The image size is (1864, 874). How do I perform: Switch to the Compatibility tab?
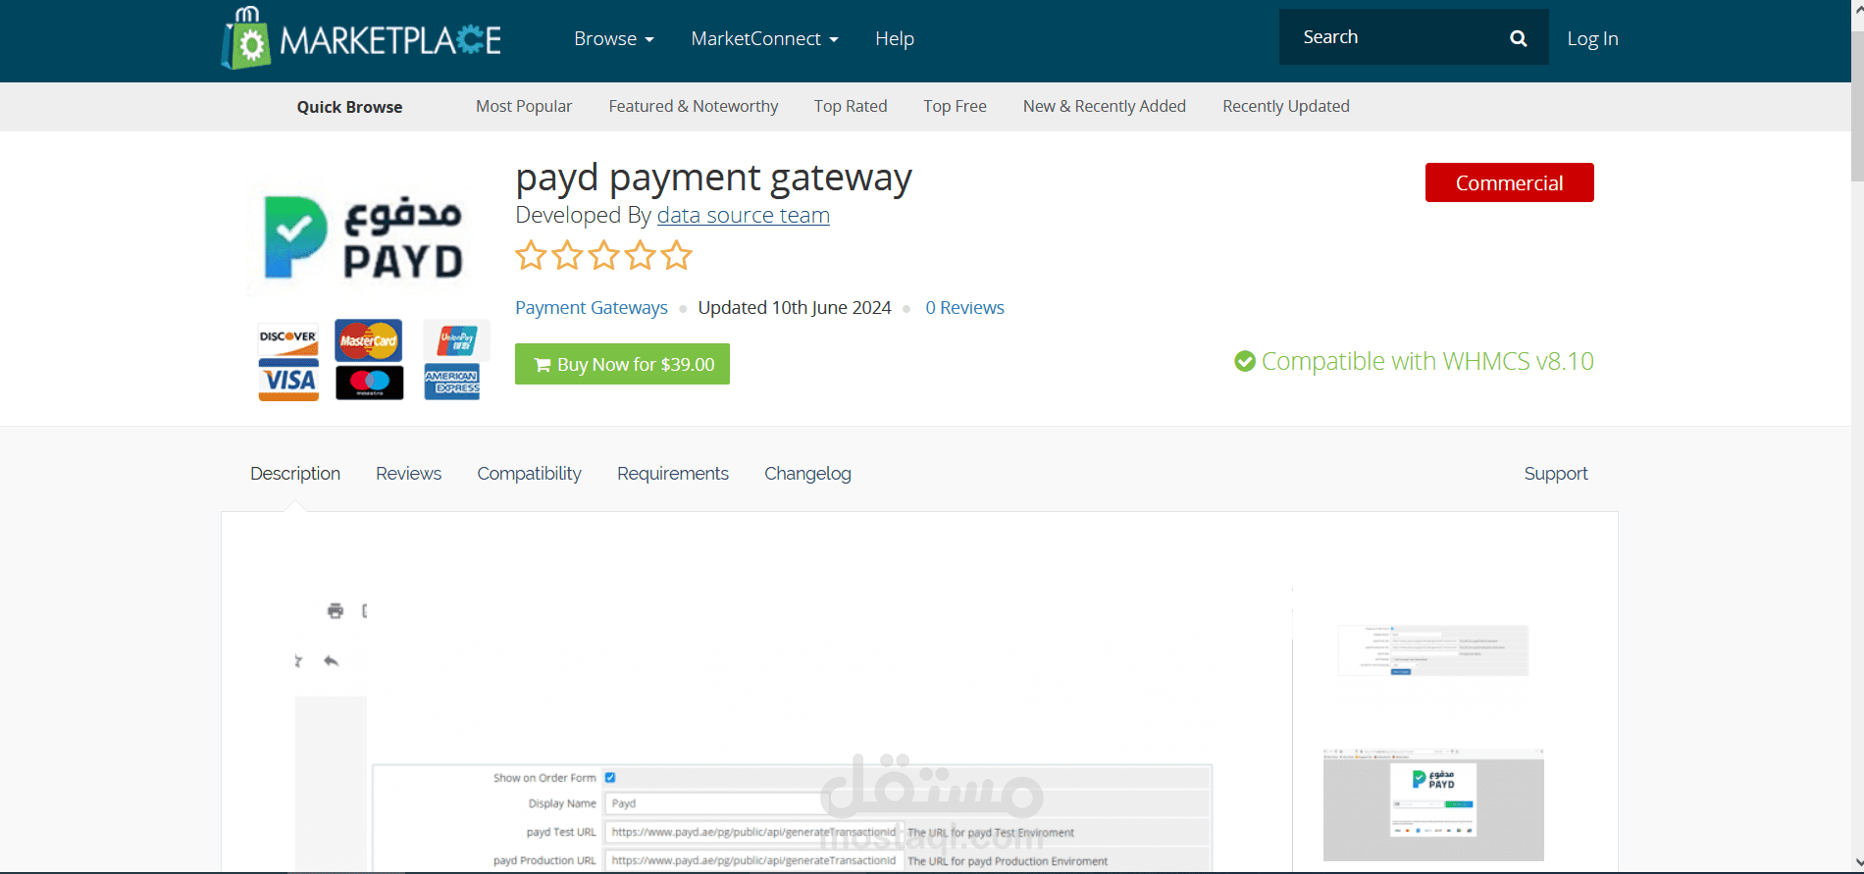(x=529, y=474)
